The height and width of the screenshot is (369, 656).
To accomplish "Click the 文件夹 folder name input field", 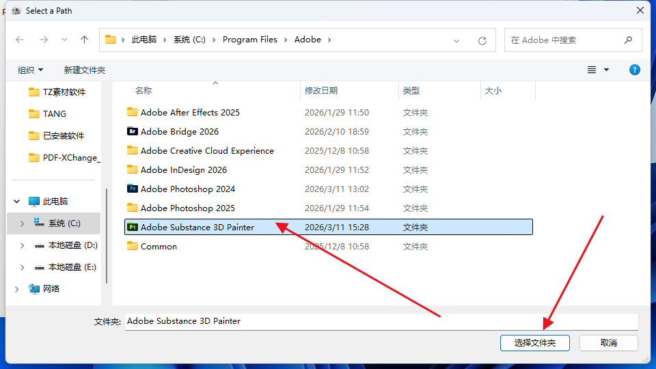I will 381,321.
